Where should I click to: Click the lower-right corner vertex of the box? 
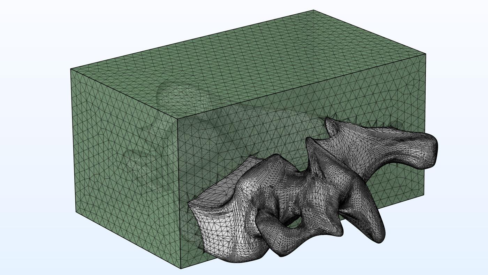[425, 194]
